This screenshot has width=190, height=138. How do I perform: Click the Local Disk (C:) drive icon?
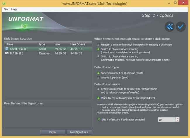tap(7, 49)
